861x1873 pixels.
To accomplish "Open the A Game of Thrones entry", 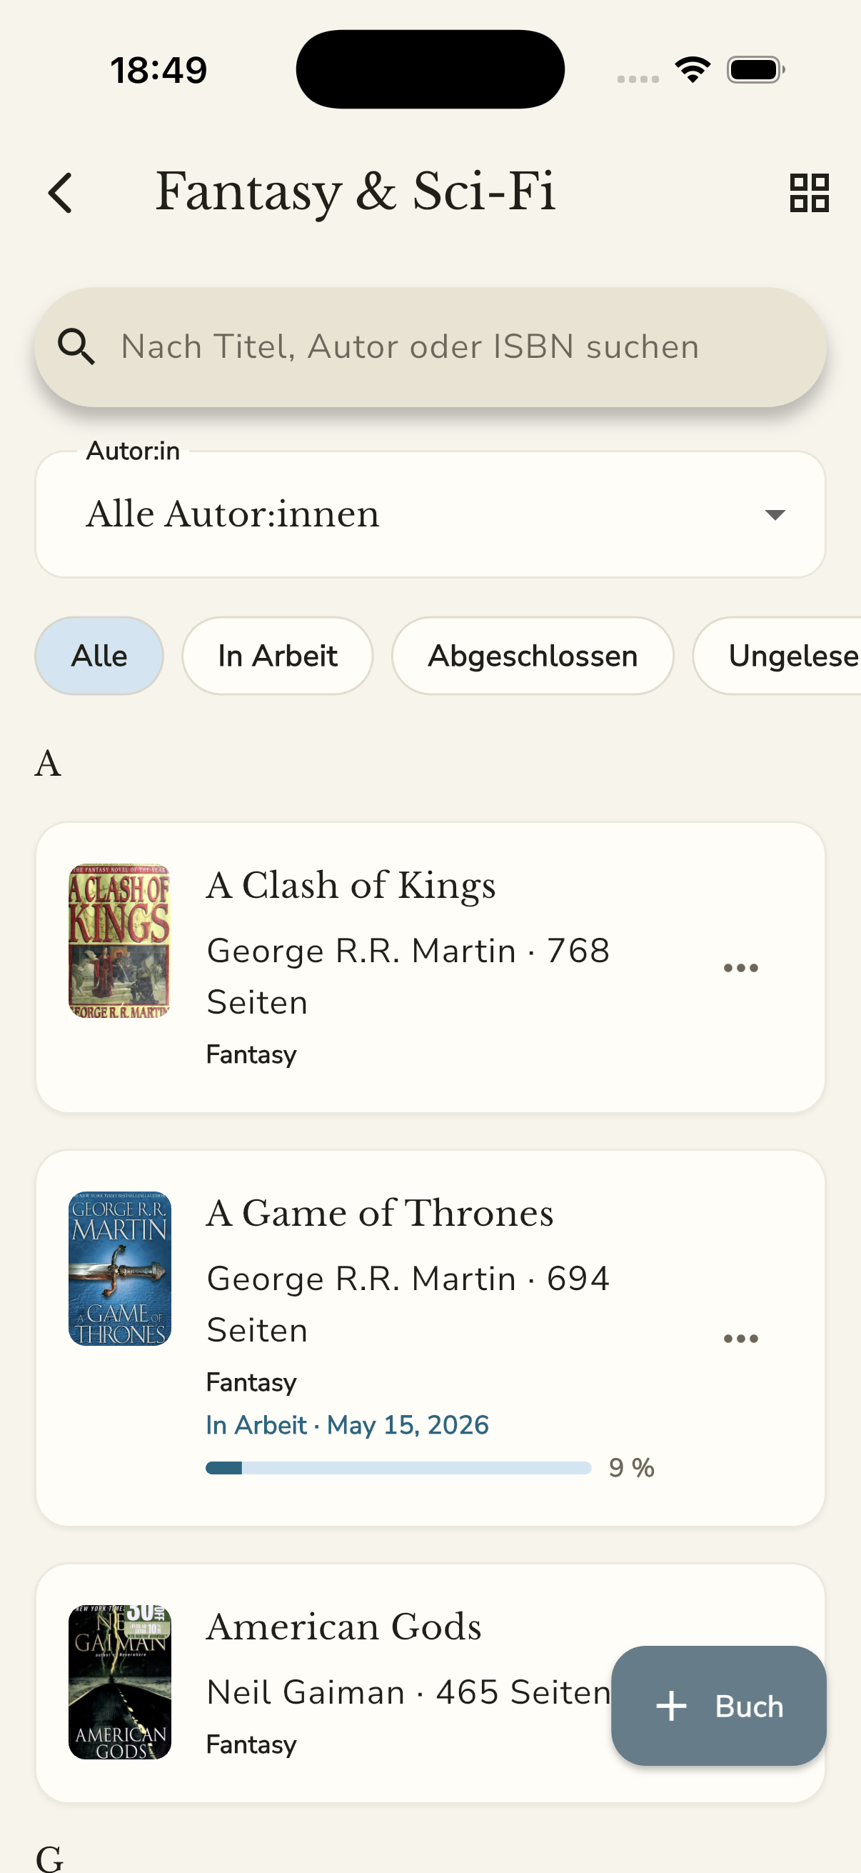I will (x=430, y=1338).
